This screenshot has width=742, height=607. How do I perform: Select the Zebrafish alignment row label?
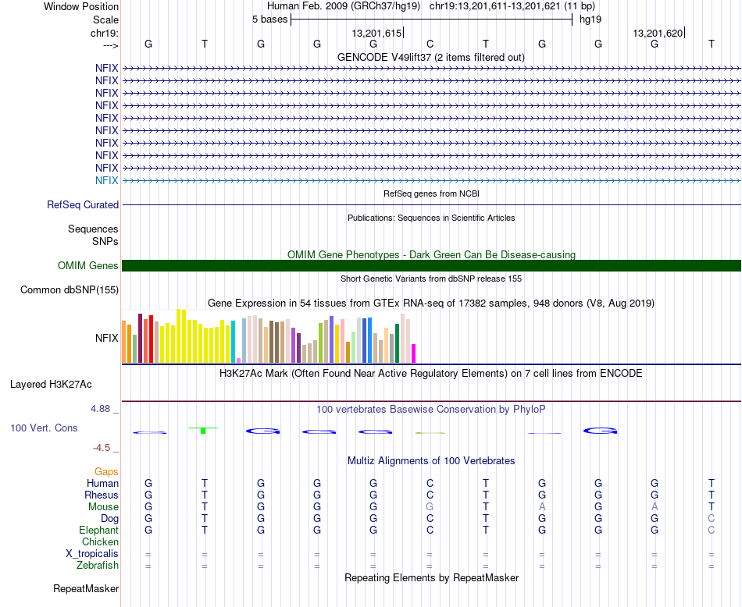[x=98, y=566]
